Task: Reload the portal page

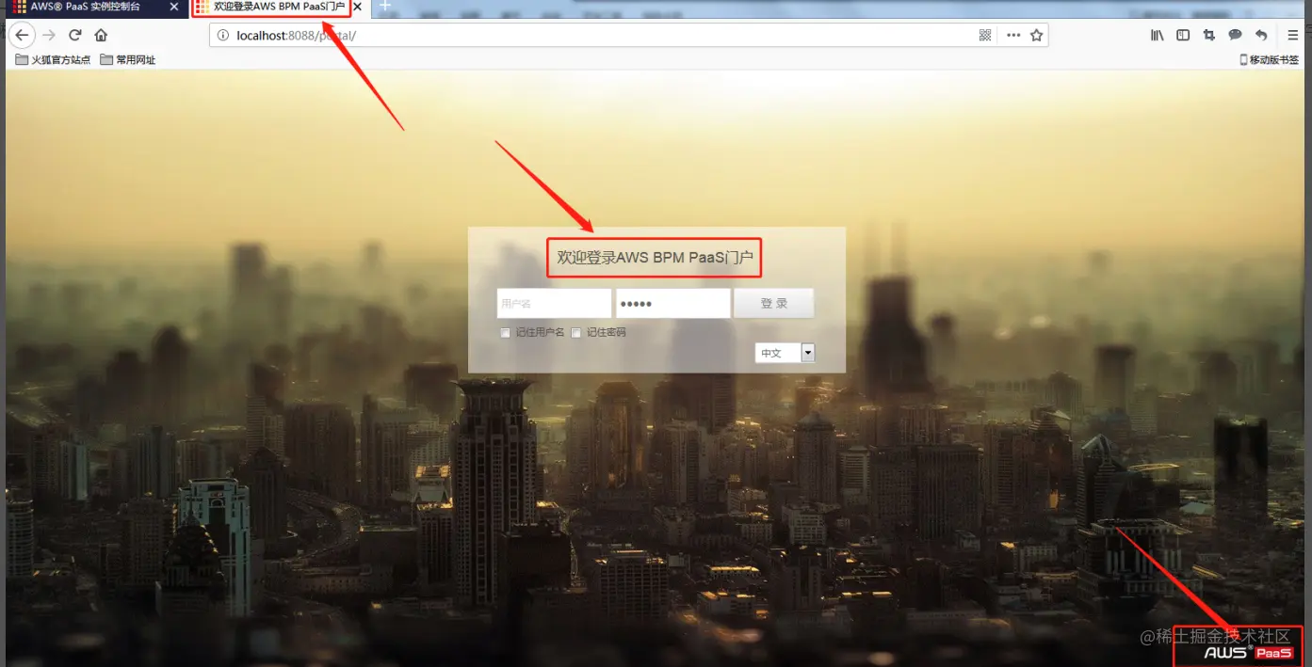Action: click(x=75, y=35)
